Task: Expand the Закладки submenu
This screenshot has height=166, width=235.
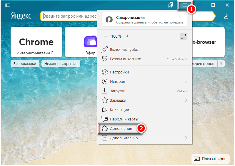Action: pos(186,100)
